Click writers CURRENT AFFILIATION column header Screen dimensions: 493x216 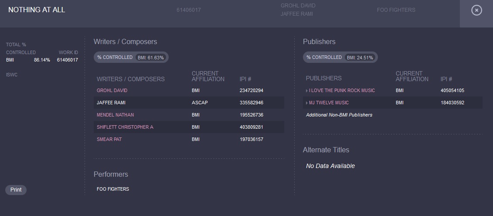(x=208, y=76)
